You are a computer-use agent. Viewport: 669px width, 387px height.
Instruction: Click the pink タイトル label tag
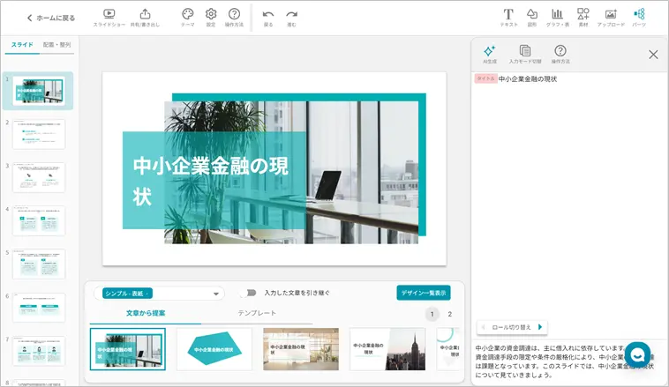pyautogui.click(x=485, y=78)
